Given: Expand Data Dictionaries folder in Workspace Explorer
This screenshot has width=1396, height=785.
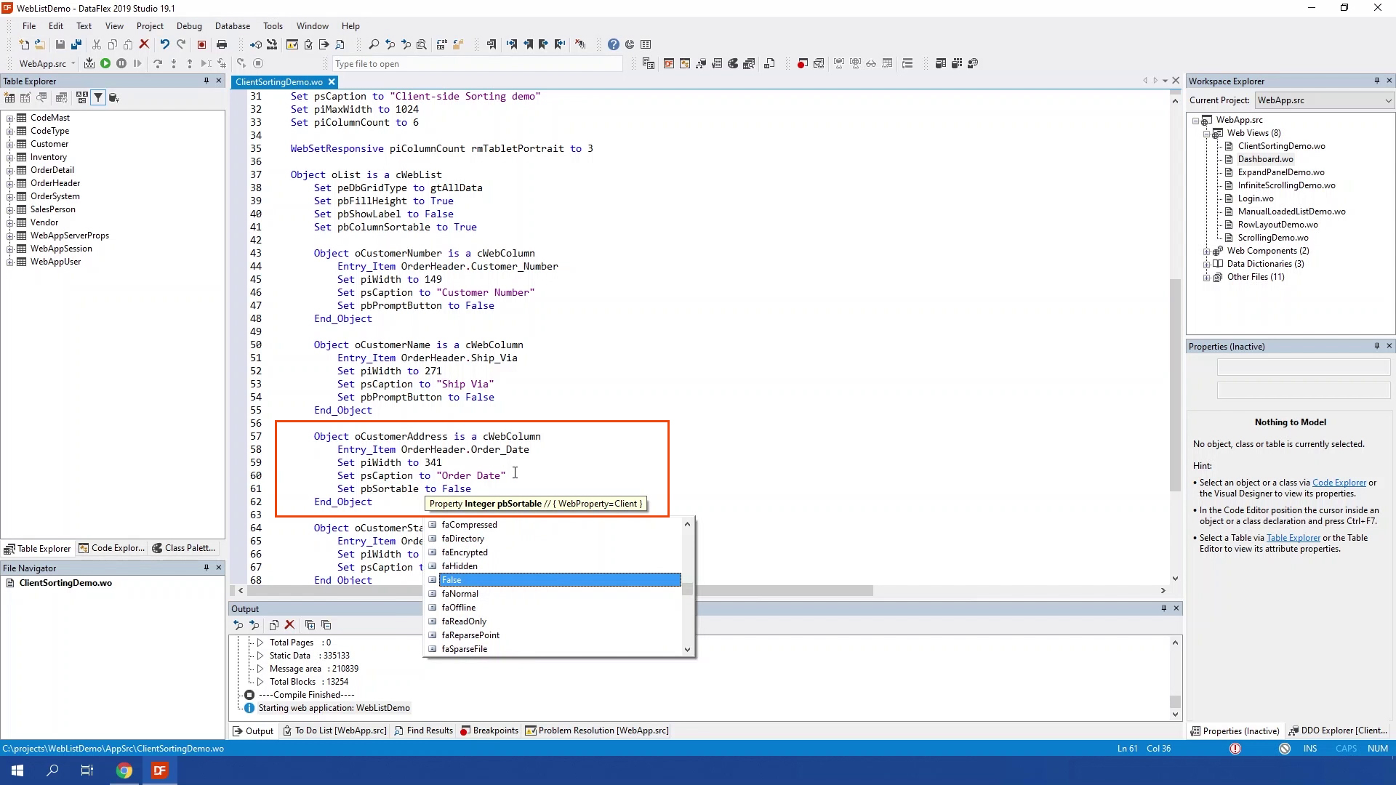Looking at the screenshot, I should [x=1207, y=264].
